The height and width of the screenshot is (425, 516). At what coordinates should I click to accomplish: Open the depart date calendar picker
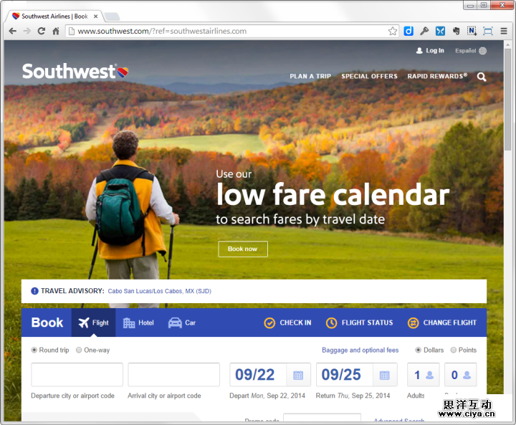(x=298, y=375)
